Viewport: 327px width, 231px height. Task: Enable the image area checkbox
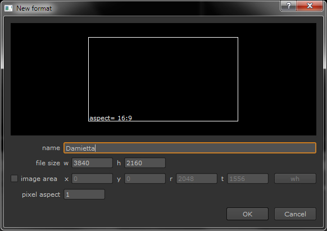[x=14, y=179]
